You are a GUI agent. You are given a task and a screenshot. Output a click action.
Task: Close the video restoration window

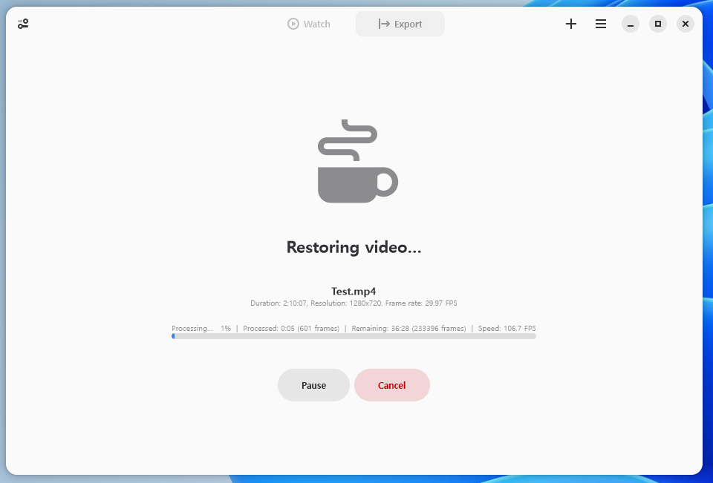click(686, 24)
